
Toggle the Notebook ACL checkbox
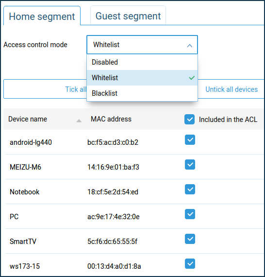[x=190, y=189]
